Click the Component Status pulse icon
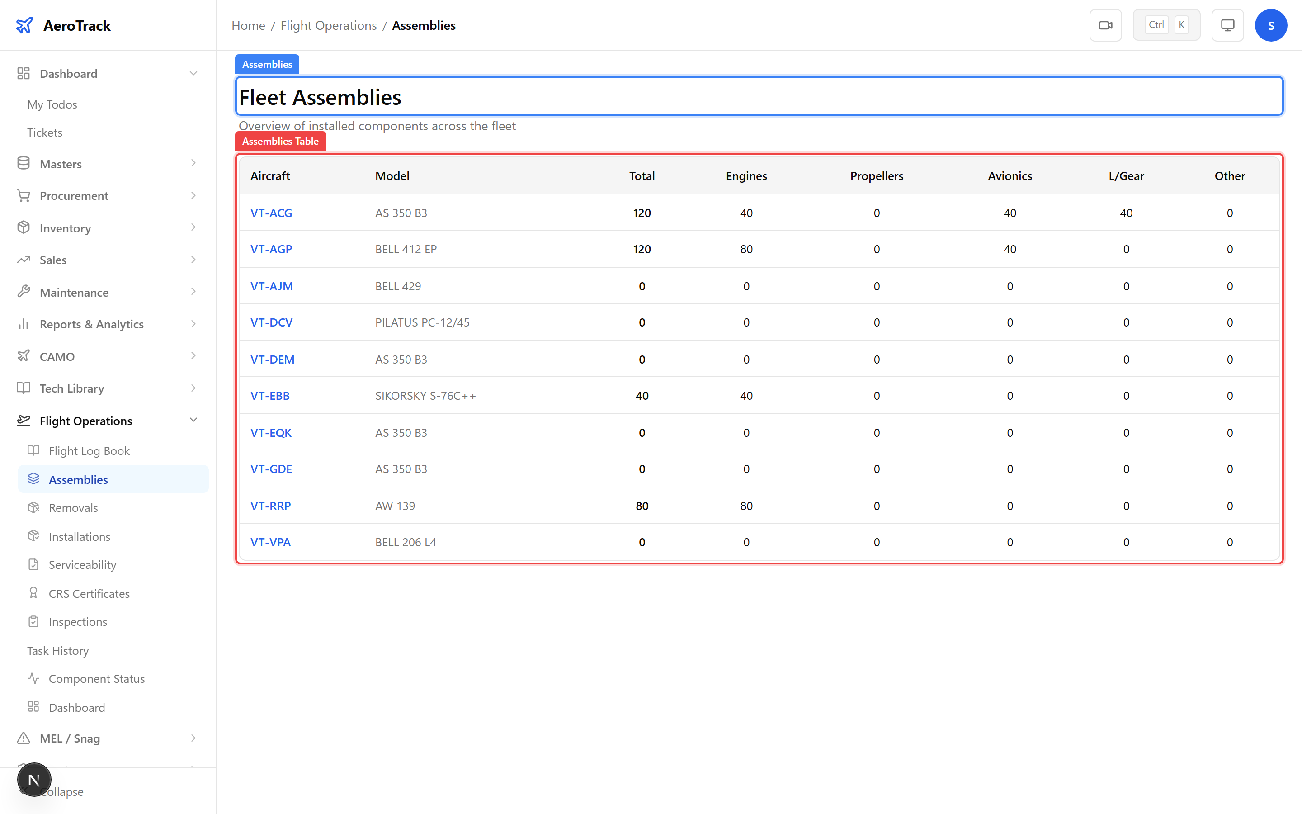This screenshot has width=1302, height=814. coord(33,678)
